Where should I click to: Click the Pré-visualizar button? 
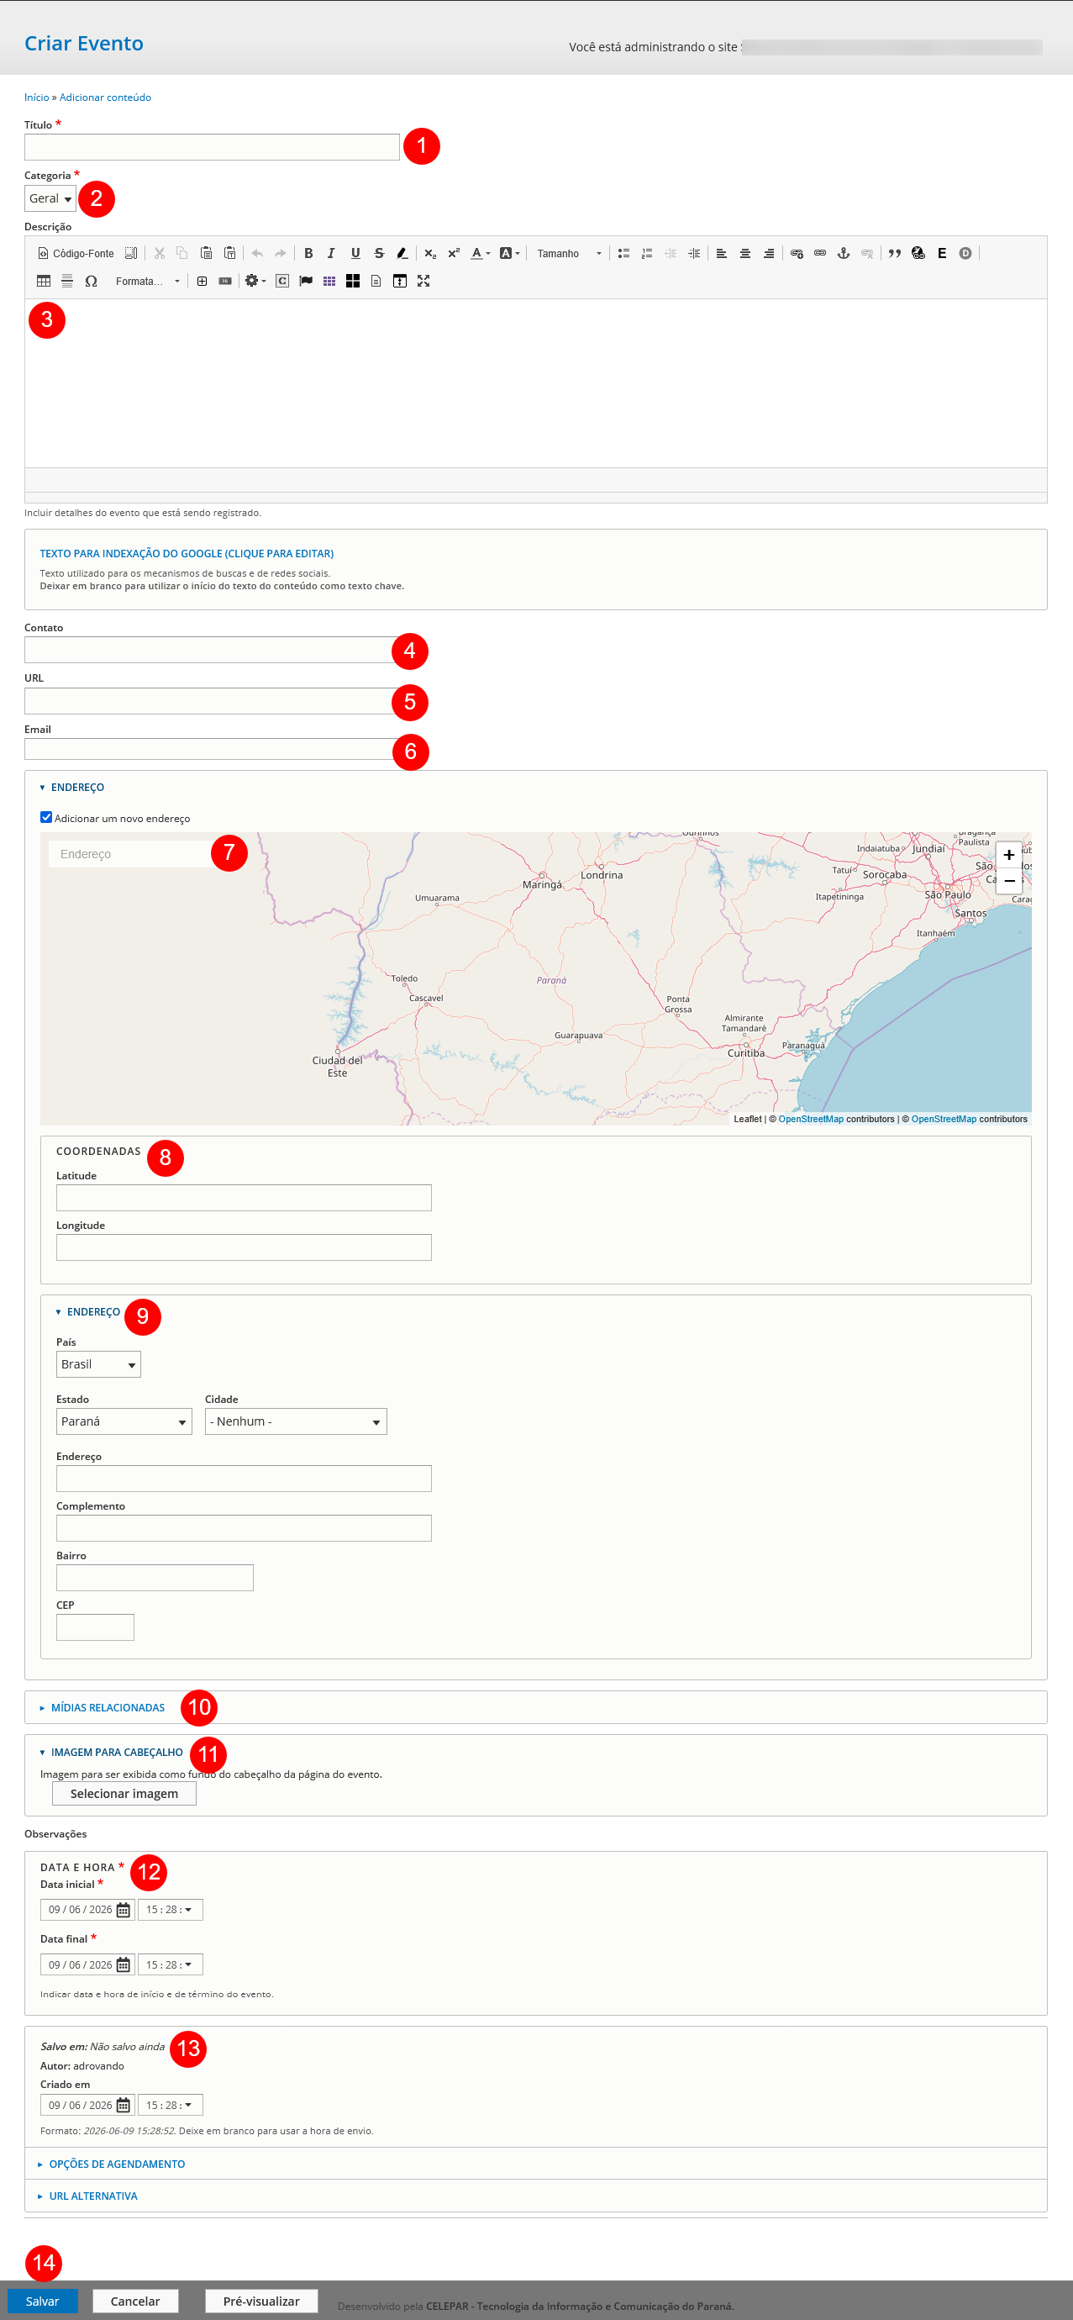tap(261, 2302)
